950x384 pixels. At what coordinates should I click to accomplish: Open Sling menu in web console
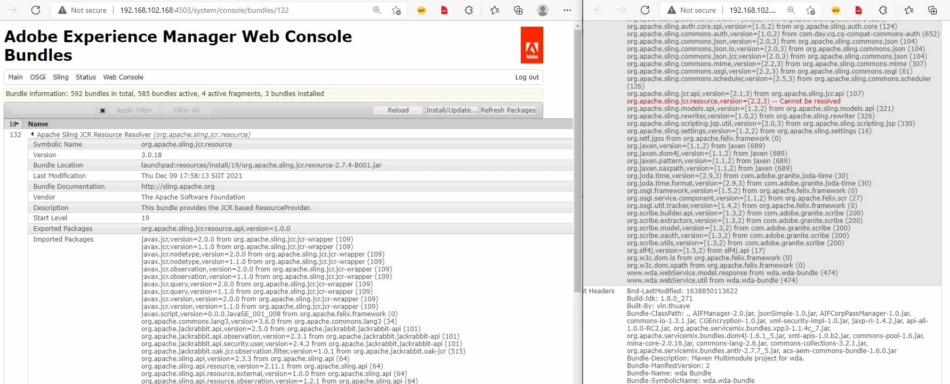pos(61,77)
